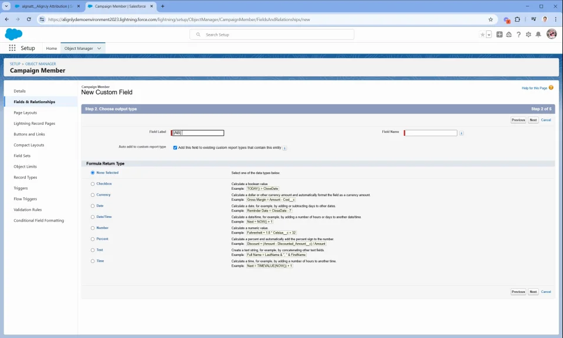The image size is (563, 338).
Task: Open Lightning Record Pages in the sidebar
Action: 35,124
